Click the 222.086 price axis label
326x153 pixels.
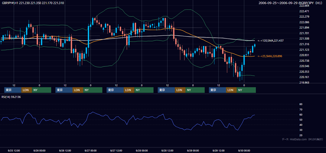pos(304,22)
